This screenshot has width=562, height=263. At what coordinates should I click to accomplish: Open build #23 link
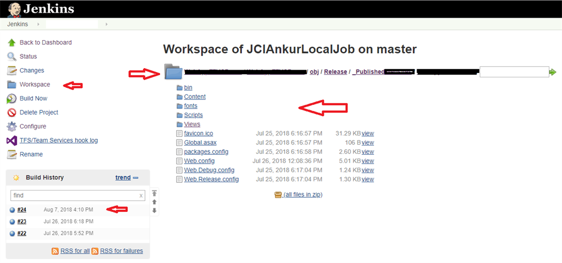[x=22, y=221]
